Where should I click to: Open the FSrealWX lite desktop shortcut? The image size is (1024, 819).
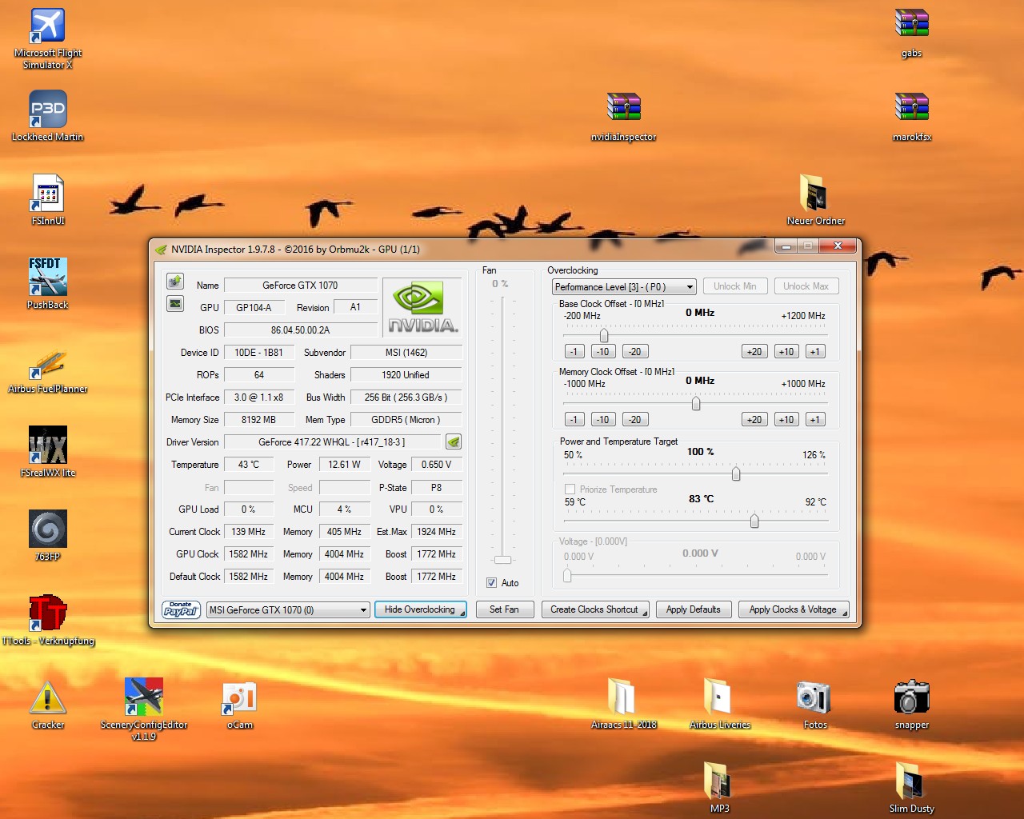click(x=48, y=445)
